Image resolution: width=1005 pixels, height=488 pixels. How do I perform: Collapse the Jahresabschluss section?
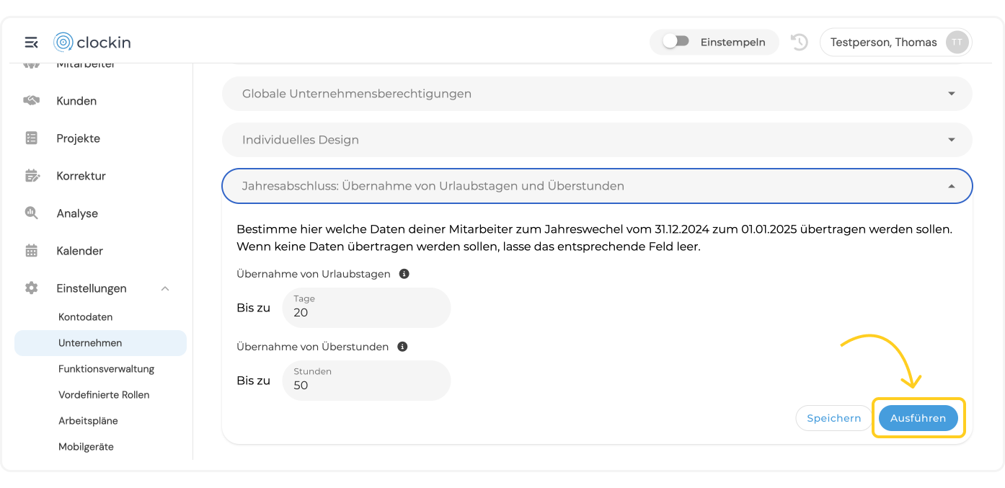tap(597, 186)
